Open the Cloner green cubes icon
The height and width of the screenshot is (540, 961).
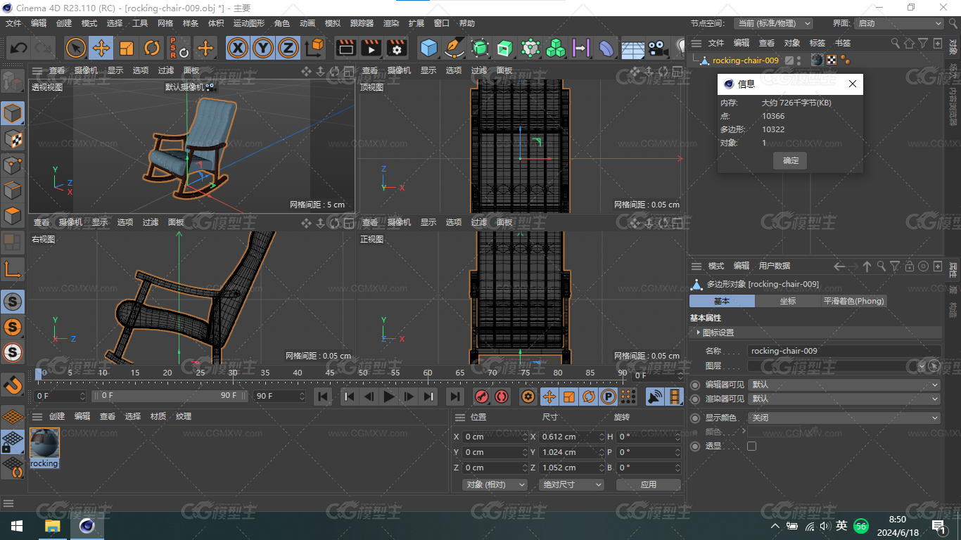pos(556,48)
